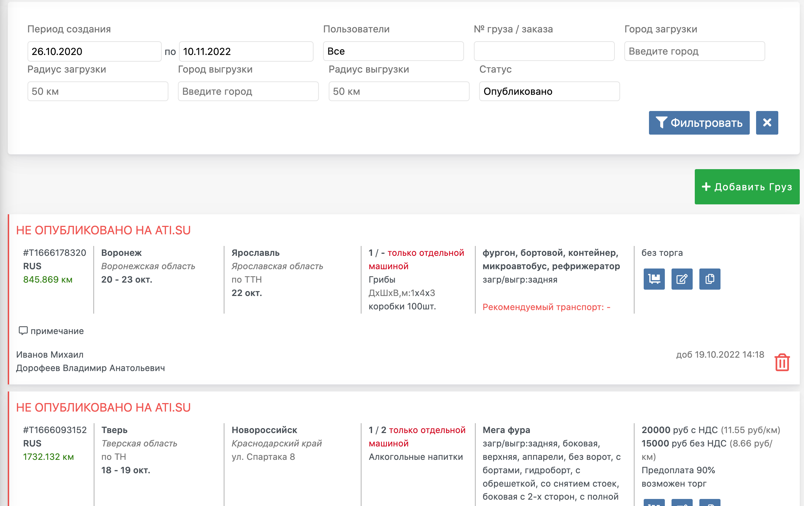
Task: Open the Радиус выгрузки field
Action: click(399, 91)
